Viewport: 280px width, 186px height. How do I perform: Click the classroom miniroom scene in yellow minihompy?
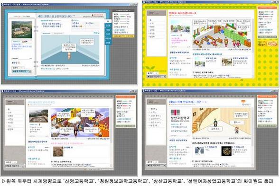[x=222, y=34]
